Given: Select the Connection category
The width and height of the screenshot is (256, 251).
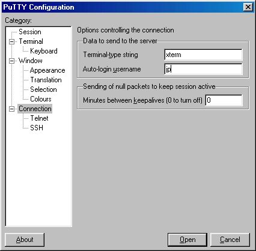Looking at the screenshot, I should [35, 109].
